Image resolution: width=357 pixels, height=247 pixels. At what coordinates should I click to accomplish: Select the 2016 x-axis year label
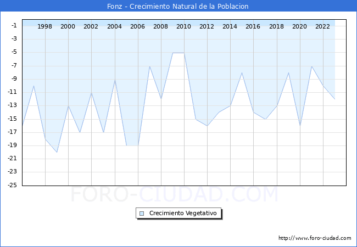coord(253,26)
